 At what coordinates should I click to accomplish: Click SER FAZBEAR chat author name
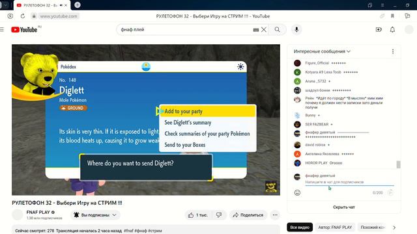(x=317, y=124)
